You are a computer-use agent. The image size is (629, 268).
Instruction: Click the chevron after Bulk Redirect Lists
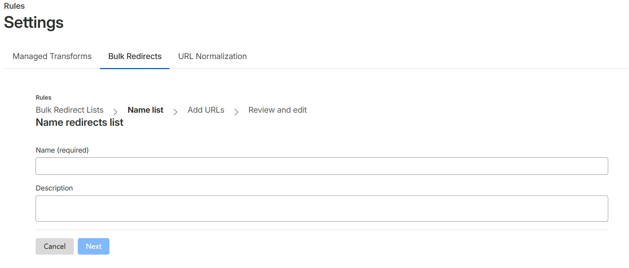click(115, 111)
